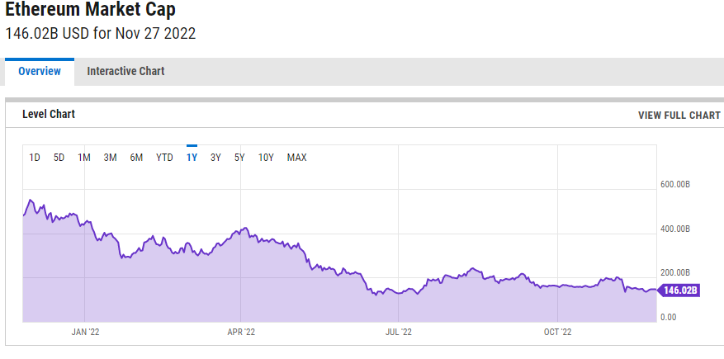The width and height of the screenshot is (724, 359).
Task: Choose the 6M time range
Action: [136, 158]
